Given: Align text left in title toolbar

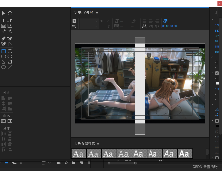Looking at the screenshot, I should (144, 21).
